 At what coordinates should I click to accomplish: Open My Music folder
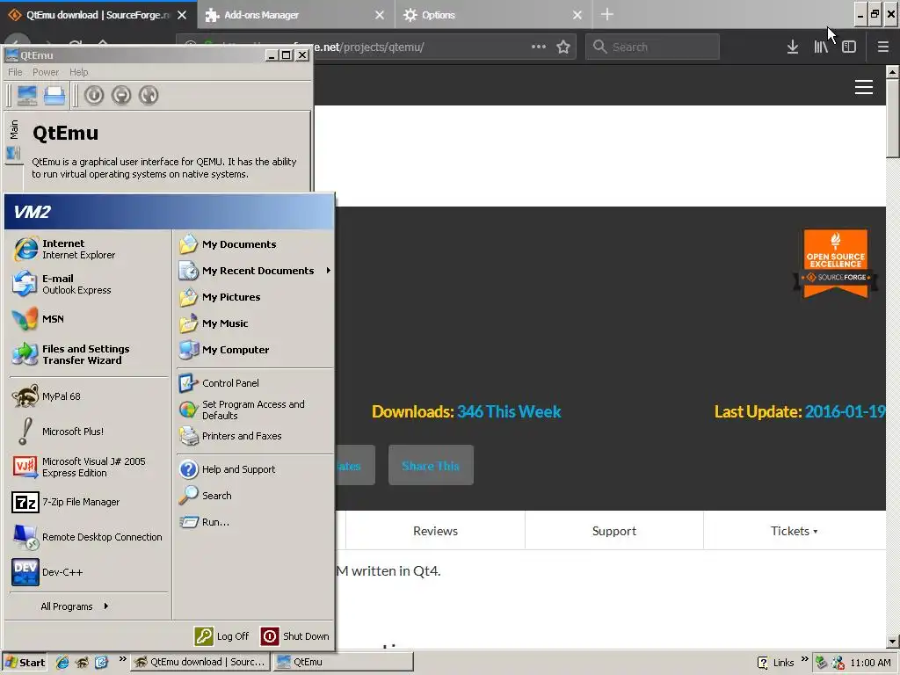pyautogui.click(x=255, y=323)
